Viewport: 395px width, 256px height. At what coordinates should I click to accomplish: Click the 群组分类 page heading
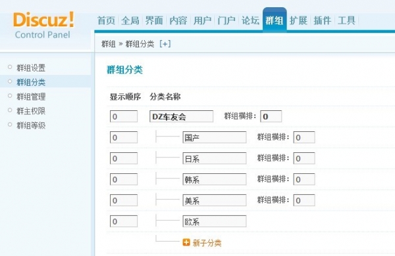[x=124, y=70]
